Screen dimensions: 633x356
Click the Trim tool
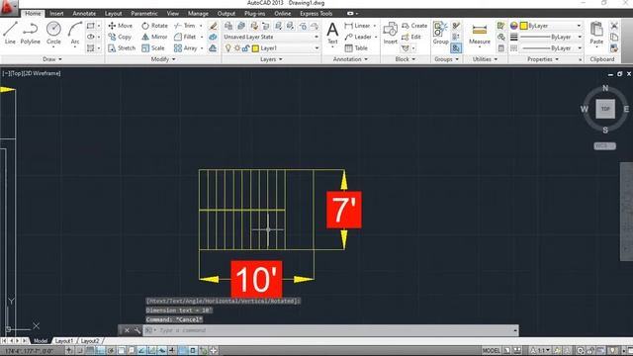pos(185,26)
